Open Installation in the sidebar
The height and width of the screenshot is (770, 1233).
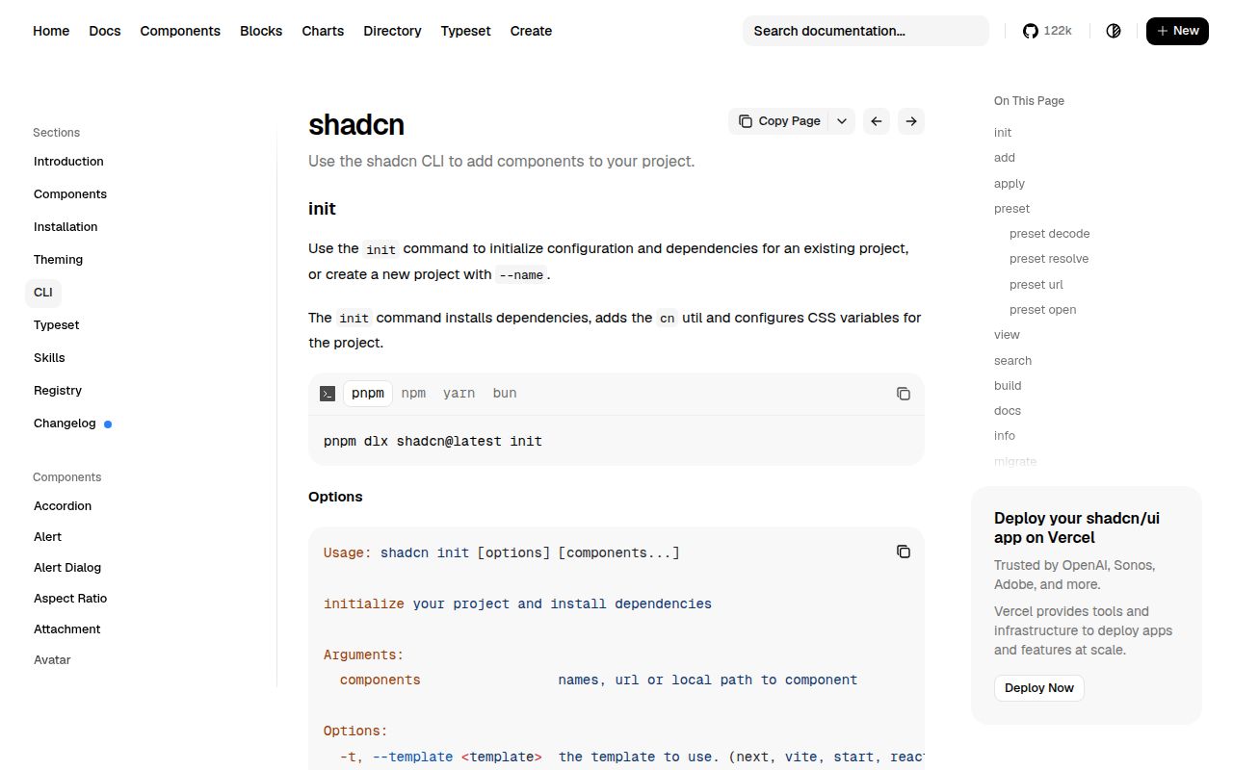(66, 227)
